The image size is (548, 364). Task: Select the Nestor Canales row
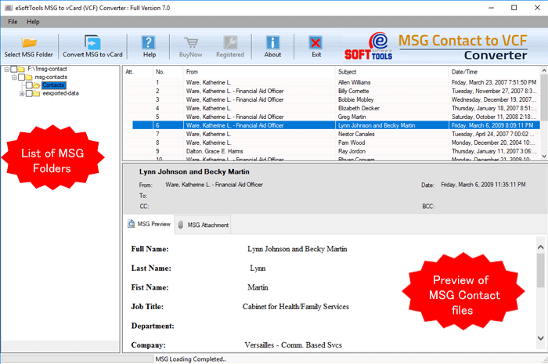pos(331,134)
